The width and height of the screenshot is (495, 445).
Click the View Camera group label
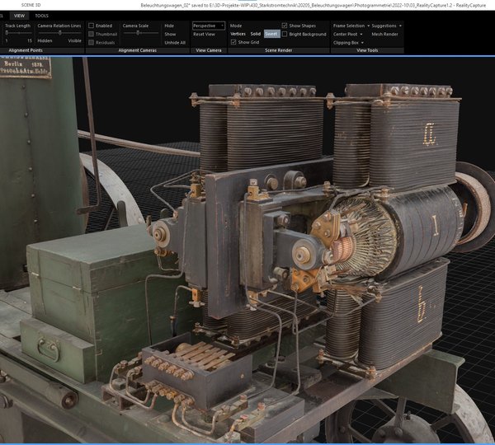pos(209,50)
